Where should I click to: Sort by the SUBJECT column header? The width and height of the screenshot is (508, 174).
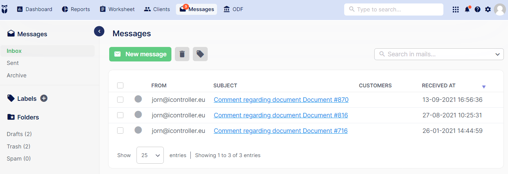point(225,86)
